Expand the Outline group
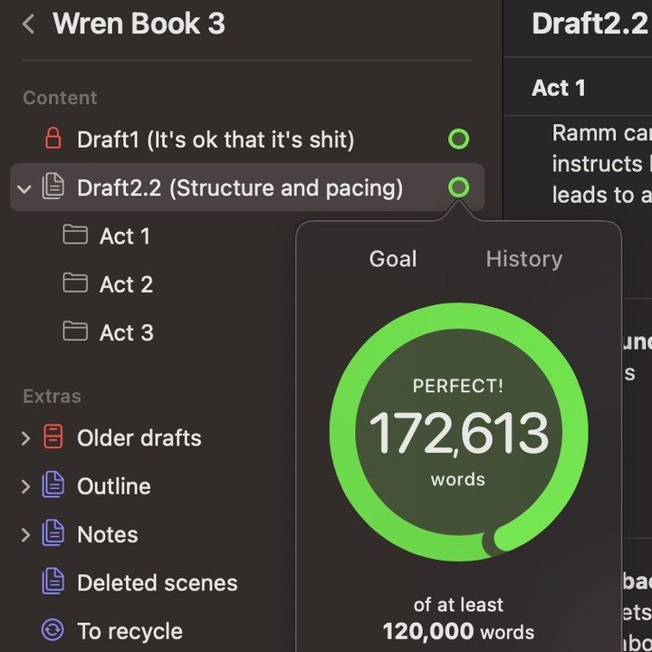This screenshot has height=652, width=652. (25, 486)
